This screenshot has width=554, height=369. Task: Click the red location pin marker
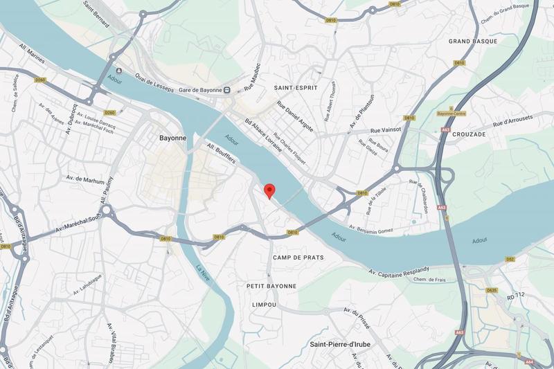pyautogui.click(x=269, y=191)
